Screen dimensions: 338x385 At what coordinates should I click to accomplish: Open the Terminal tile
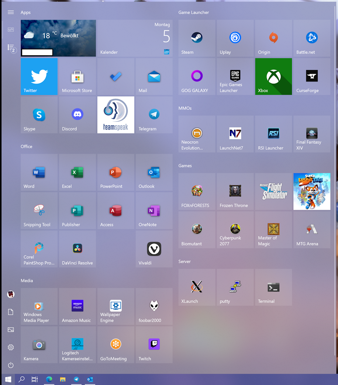[x=273, y=287]
